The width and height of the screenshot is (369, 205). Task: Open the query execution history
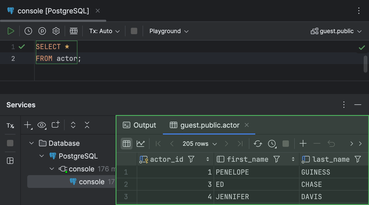(28, 31)
